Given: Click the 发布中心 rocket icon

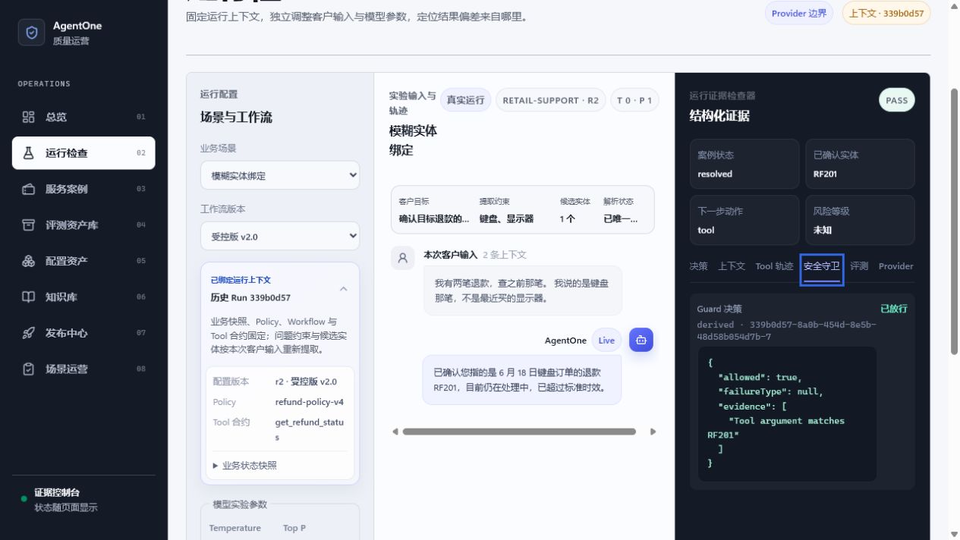Looking at the screenshot, I should (x=29, y=333).
